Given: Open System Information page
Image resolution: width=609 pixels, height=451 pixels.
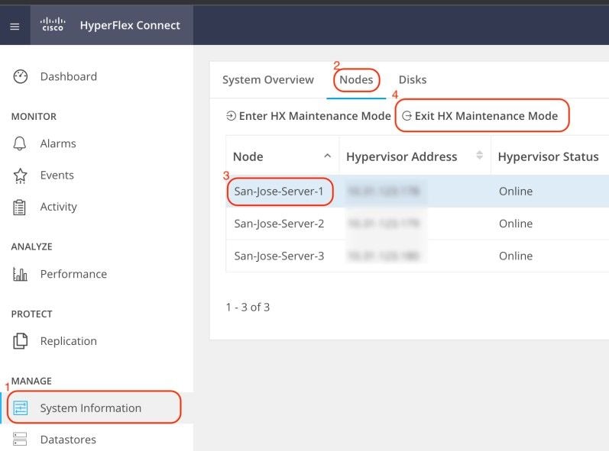Looking at the screenshot, I should (91, 408).
